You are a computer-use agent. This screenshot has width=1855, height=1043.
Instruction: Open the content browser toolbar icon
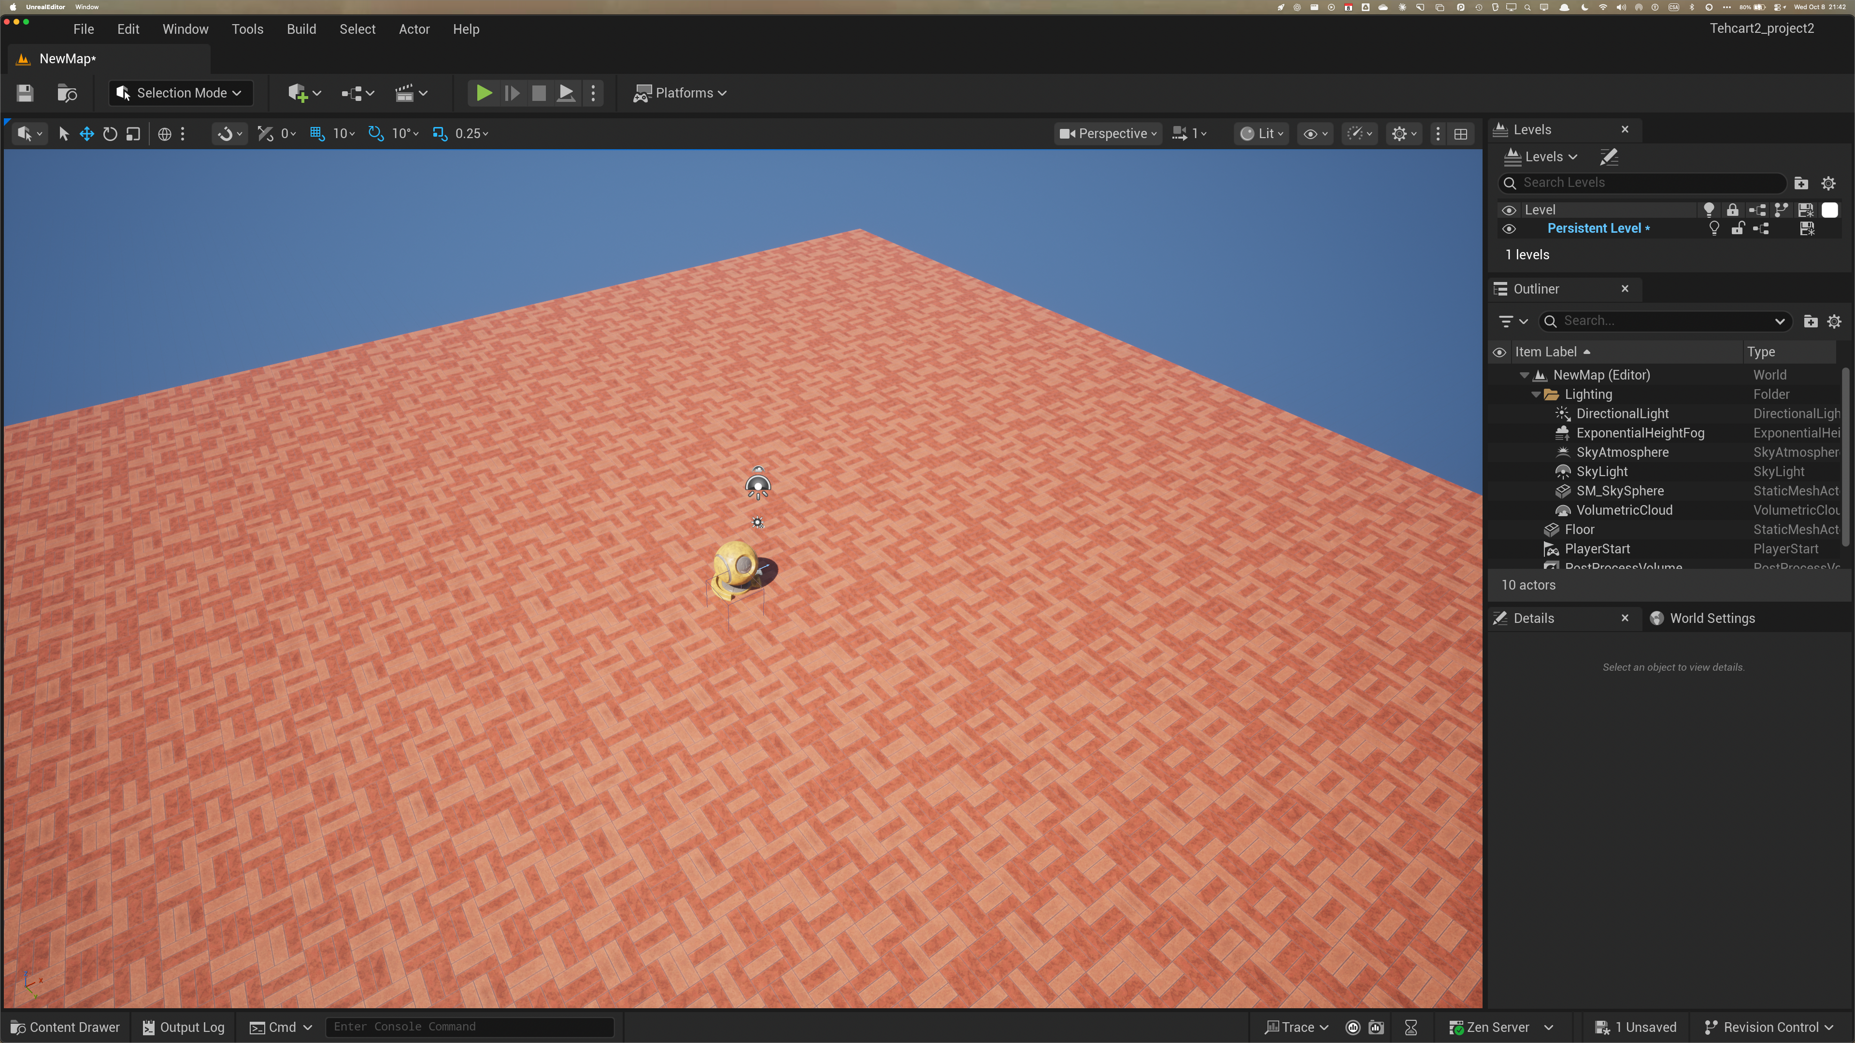[67, 93]
